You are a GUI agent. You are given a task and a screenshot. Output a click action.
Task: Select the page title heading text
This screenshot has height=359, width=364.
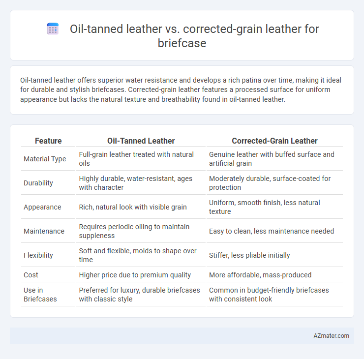tap(194, 36)
